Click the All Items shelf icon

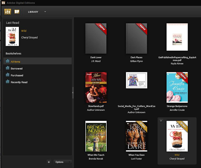[8, 61]
